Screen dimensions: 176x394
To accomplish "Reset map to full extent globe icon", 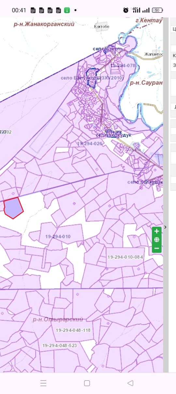I will pyautogui.click(x=157, y=240).
